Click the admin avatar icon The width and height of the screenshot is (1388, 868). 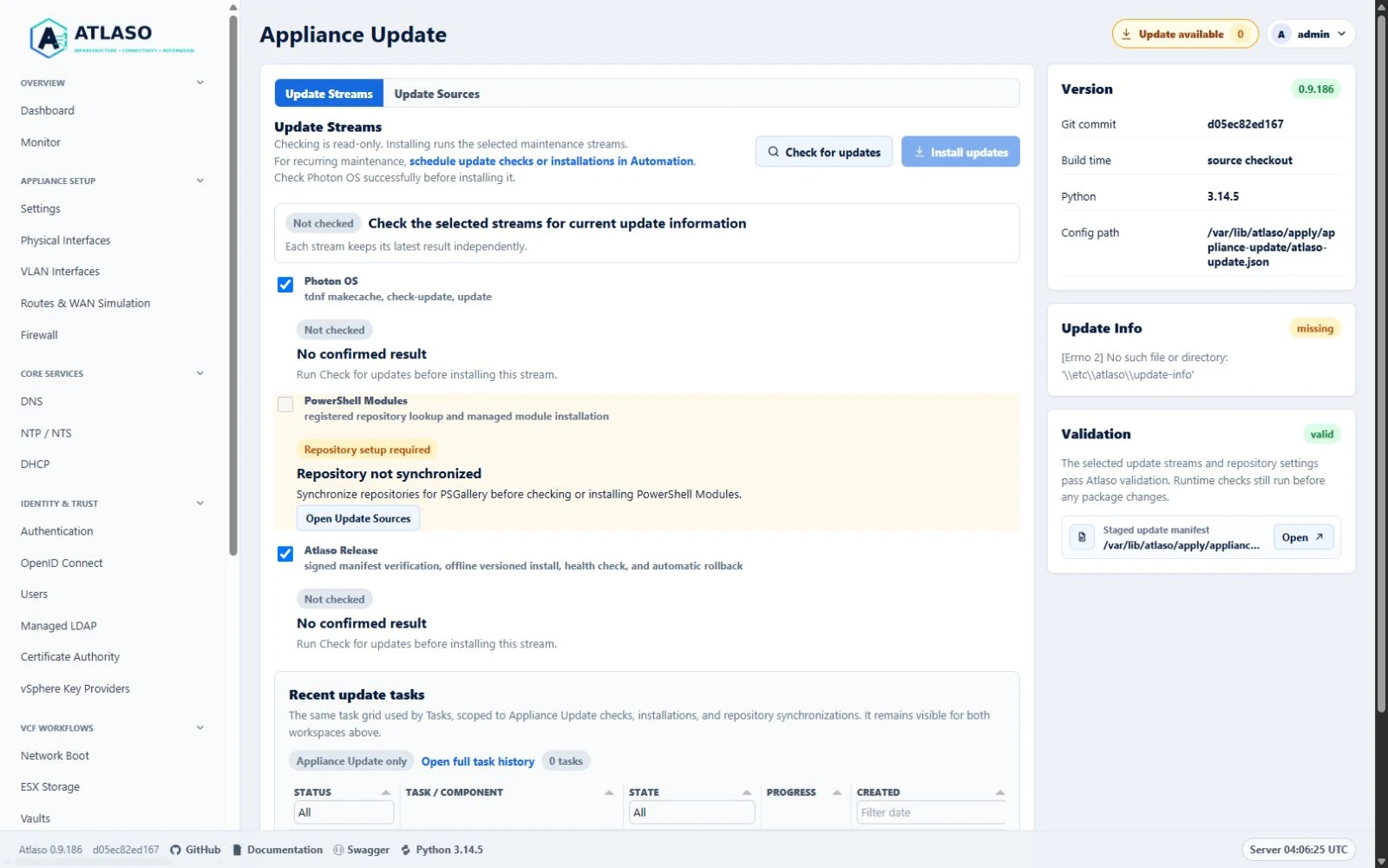(1281, 34)
